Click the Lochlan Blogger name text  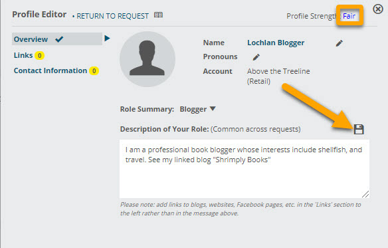[x=276, y=43]
